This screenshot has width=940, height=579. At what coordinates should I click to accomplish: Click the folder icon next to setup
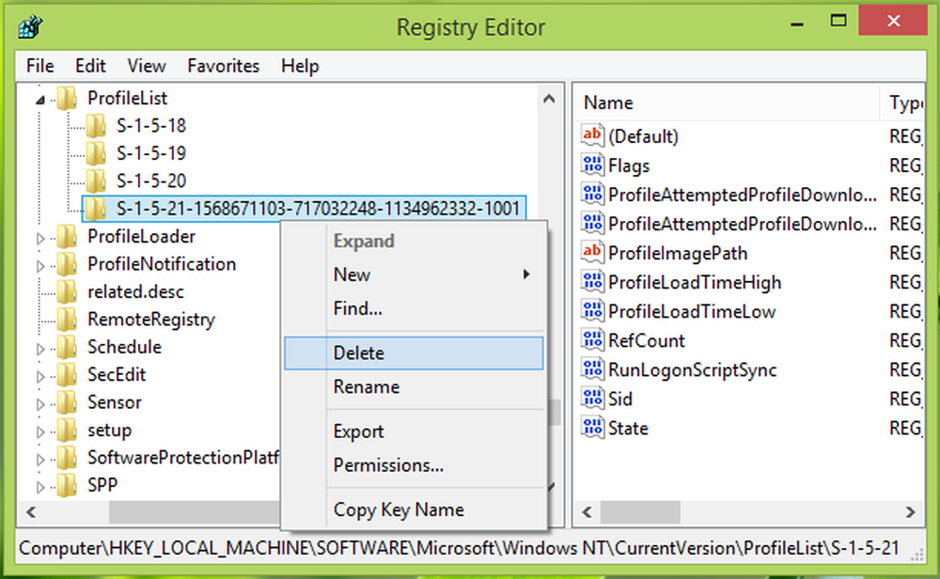point(67,430)
